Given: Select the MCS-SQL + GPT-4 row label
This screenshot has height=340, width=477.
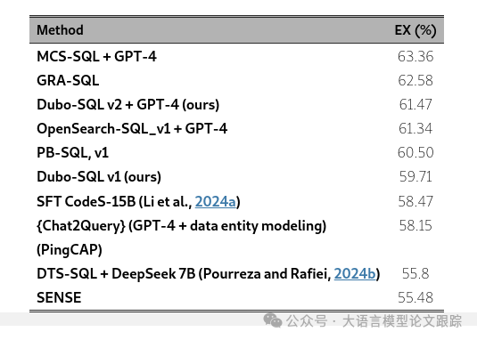Looking at the screenshot, I should coord(96,56).
